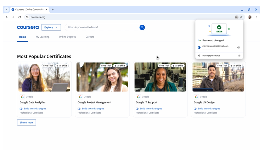Click the Google UX Design title
The width and height of the screenshot is (264, 151).
point(204,102)
